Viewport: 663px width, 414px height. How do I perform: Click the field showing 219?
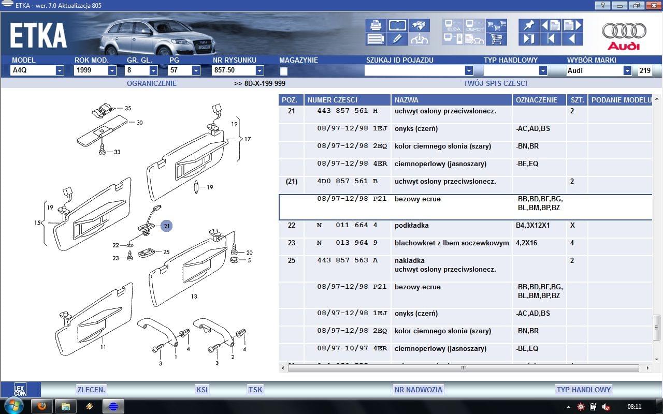pos(645,70)
